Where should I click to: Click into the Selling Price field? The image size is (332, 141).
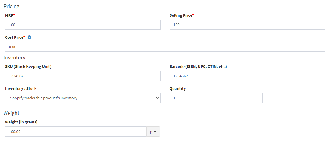click(x=247, y=25)
